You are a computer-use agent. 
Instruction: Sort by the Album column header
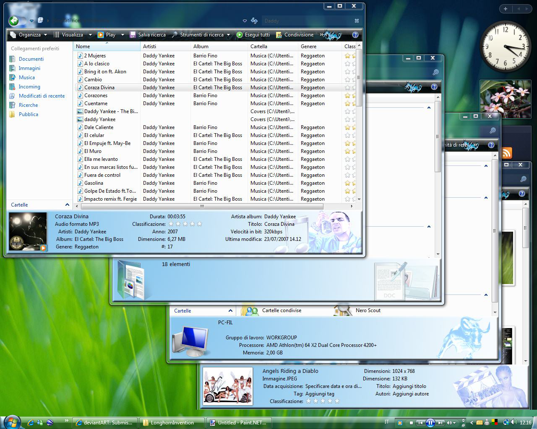point(219,47)
